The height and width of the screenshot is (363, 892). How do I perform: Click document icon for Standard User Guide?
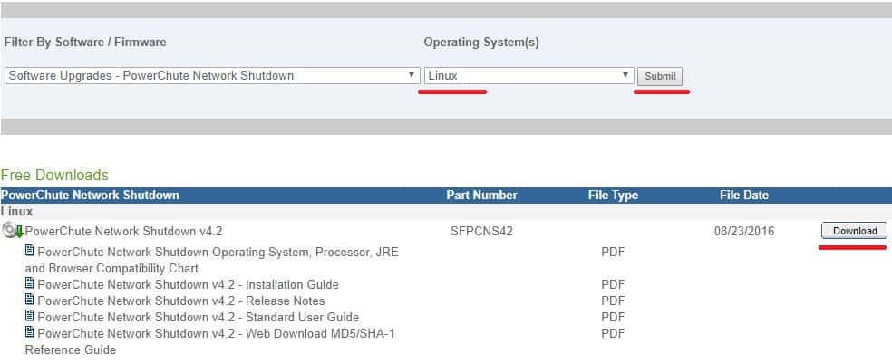30,316
